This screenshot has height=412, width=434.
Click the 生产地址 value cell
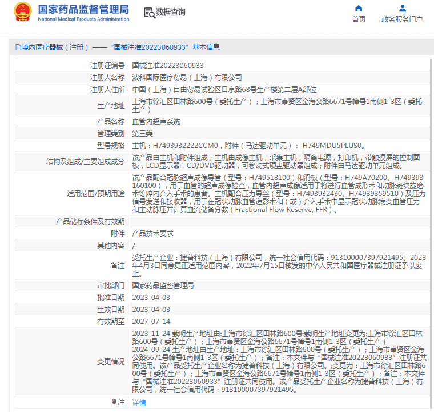279,106
